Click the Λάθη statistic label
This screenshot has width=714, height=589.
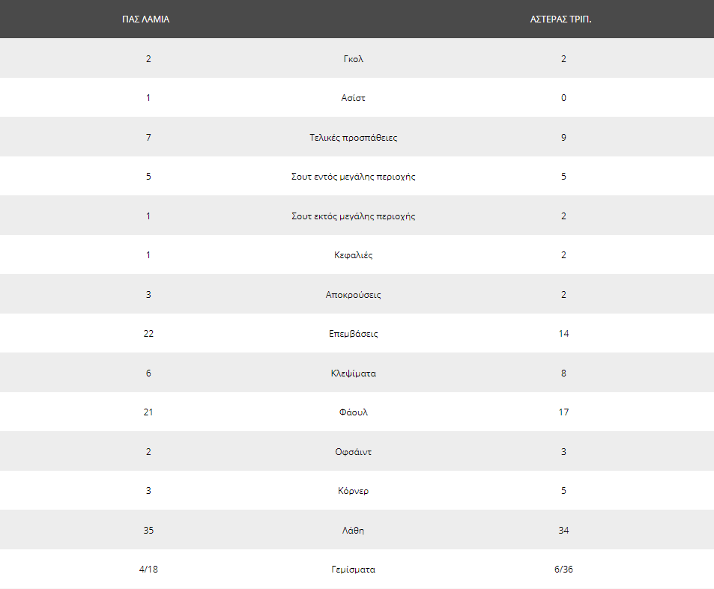[x=354, y=531]
